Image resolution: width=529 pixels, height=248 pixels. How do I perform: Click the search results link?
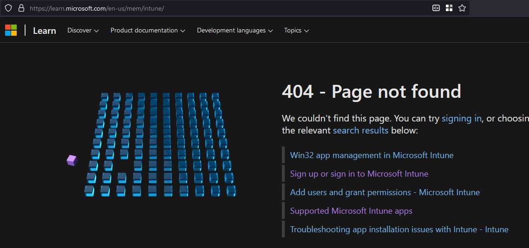click(361, 131)
